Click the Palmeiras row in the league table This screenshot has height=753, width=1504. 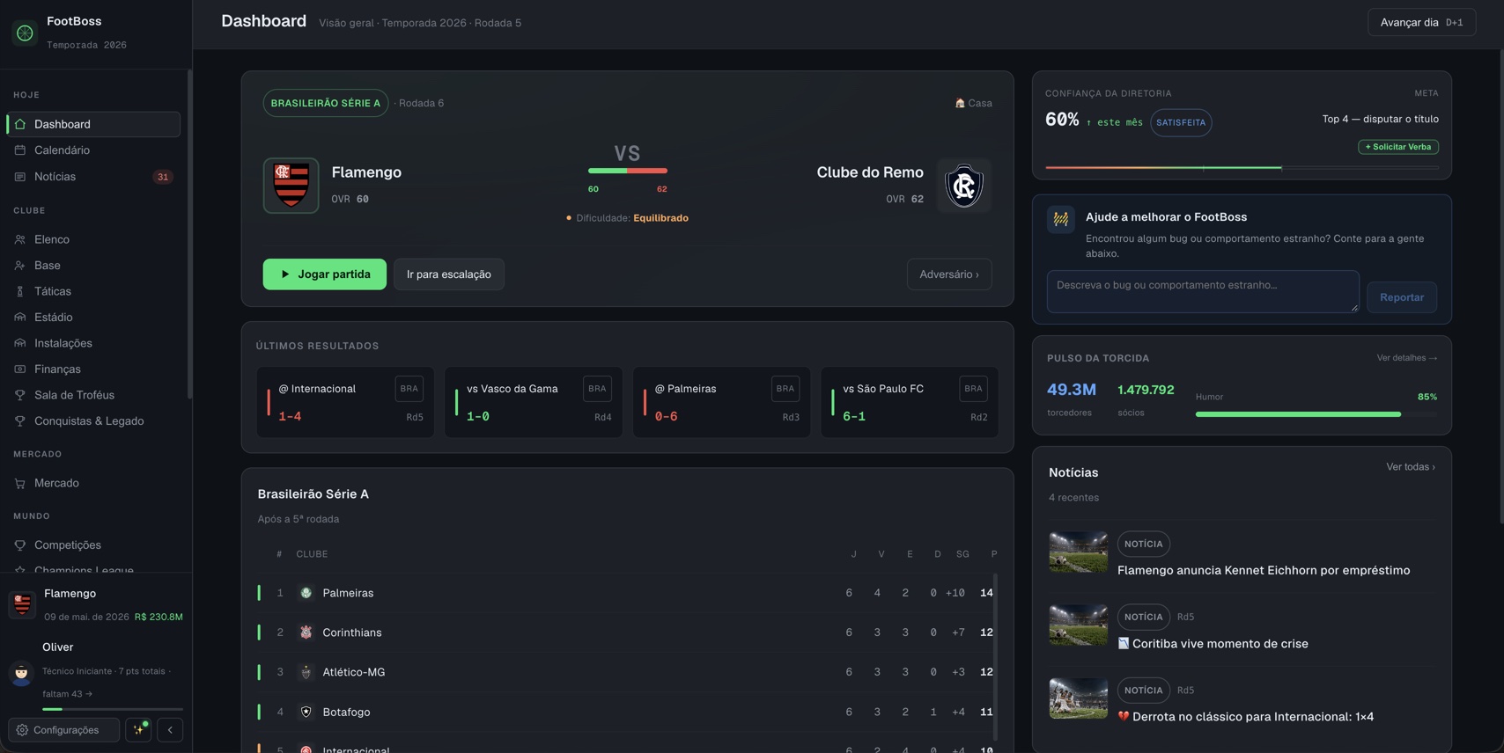626,593
